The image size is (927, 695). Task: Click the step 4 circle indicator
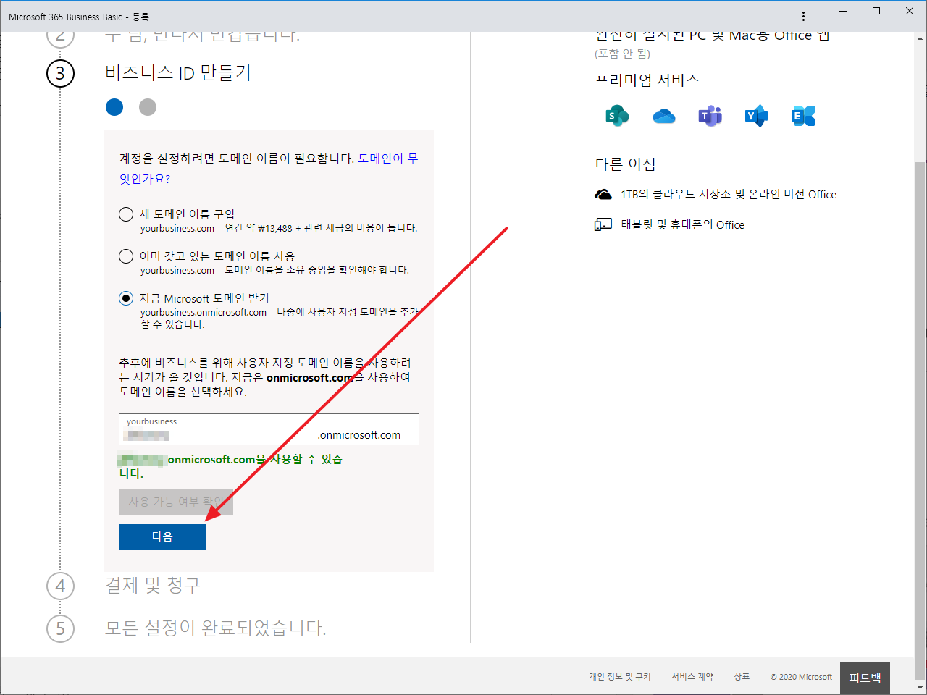click(x=60, y=586)
